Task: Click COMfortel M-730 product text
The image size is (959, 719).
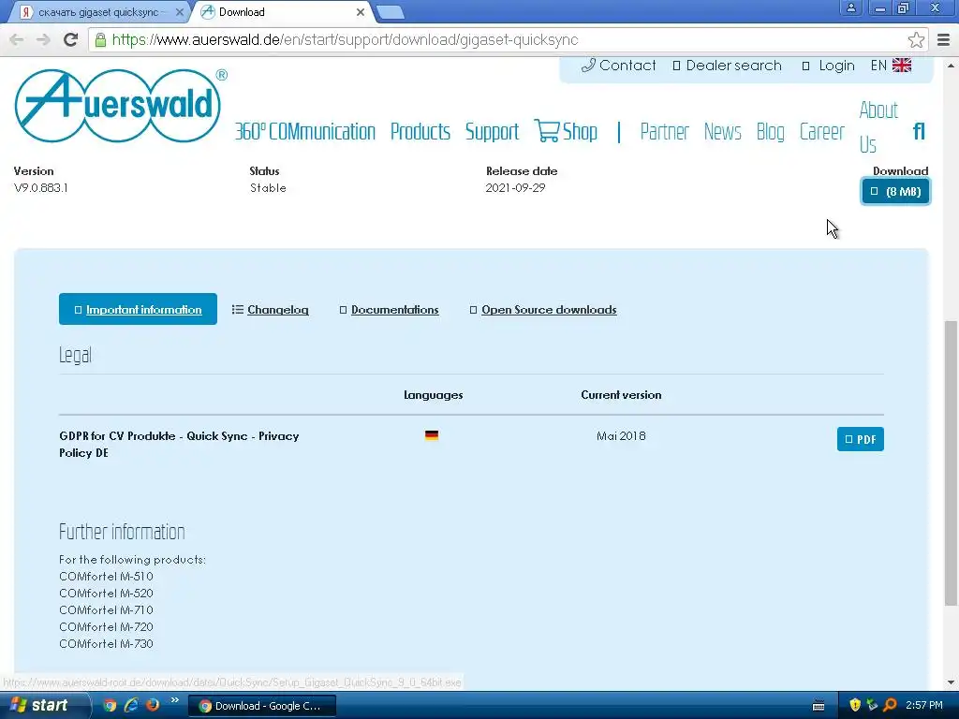Action: click(106, 643)
